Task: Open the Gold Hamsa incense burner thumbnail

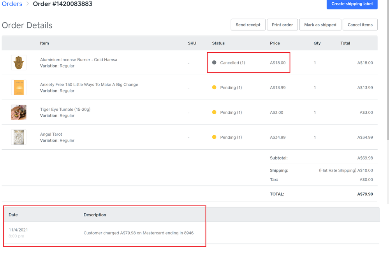Action: point(19,62)
